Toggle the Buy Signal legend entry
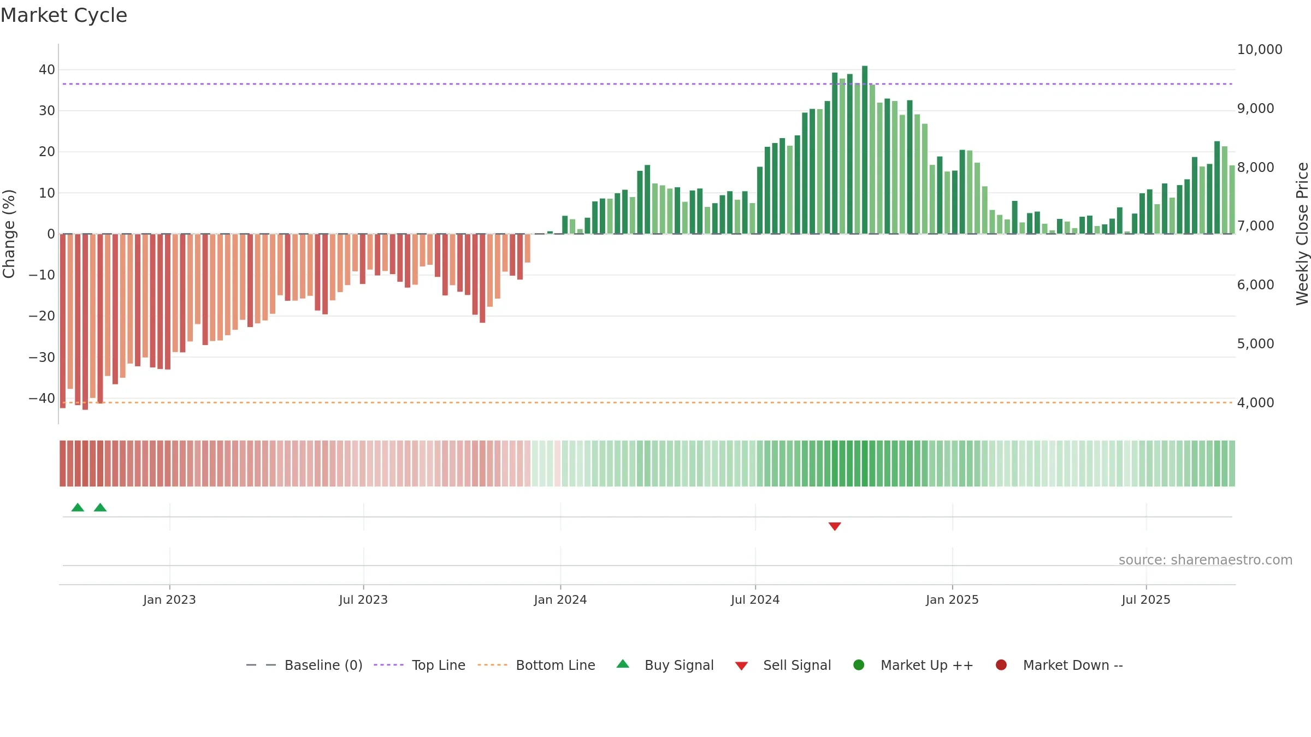This screenshot has width=1311, height=737. pos(665,665)
